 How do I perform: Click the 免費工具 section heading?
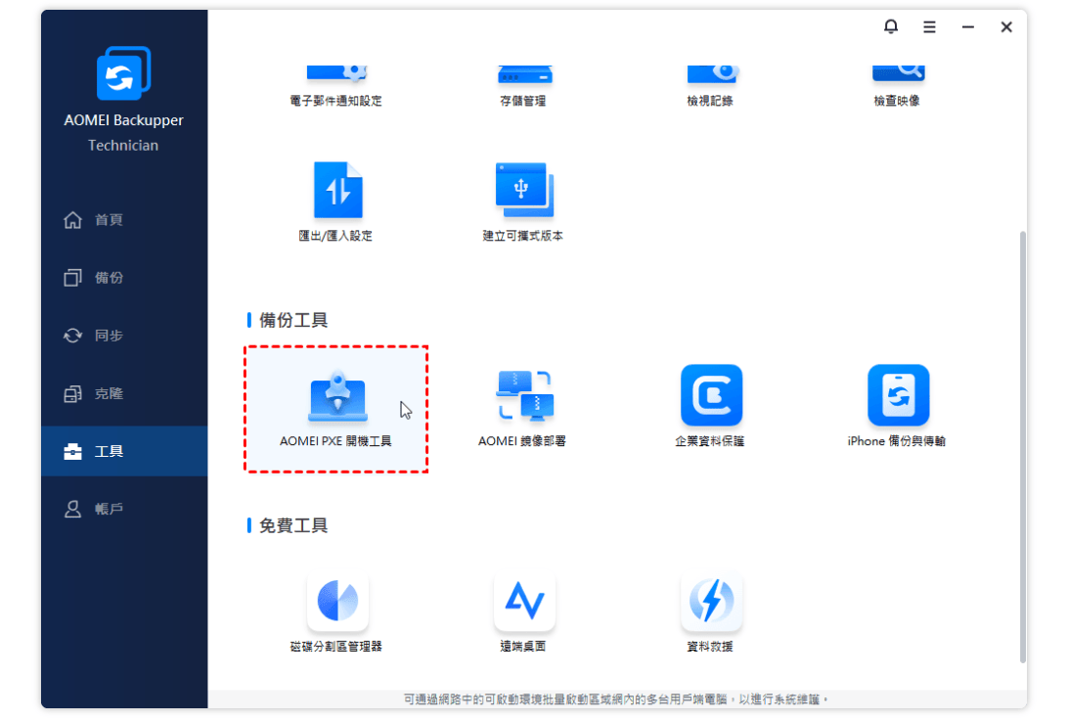pos(293,526)
